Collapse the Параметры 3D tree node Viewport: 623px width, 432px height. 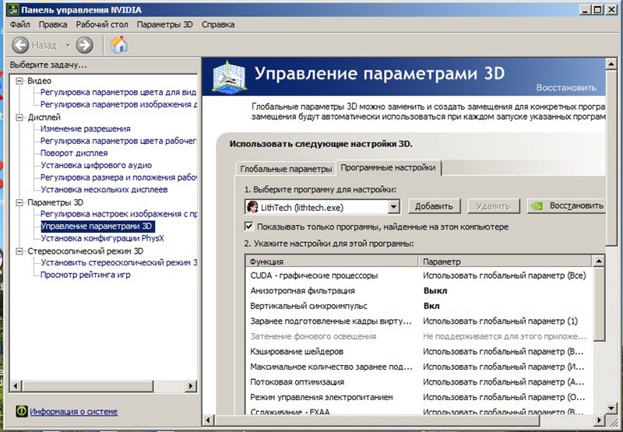point(19,202)
